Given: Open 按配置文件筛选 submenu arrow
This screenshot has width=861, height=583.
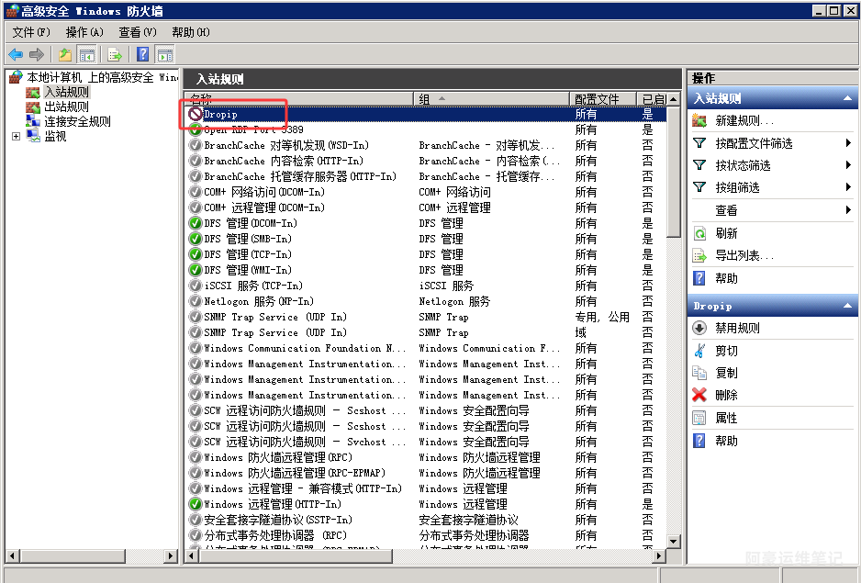Looking at the screenshot, I should click(x=848, y=143).
